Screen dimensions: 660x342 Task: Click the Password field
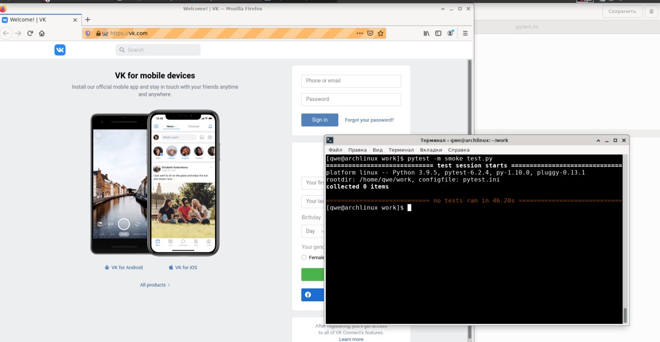[x=351, y=99]
